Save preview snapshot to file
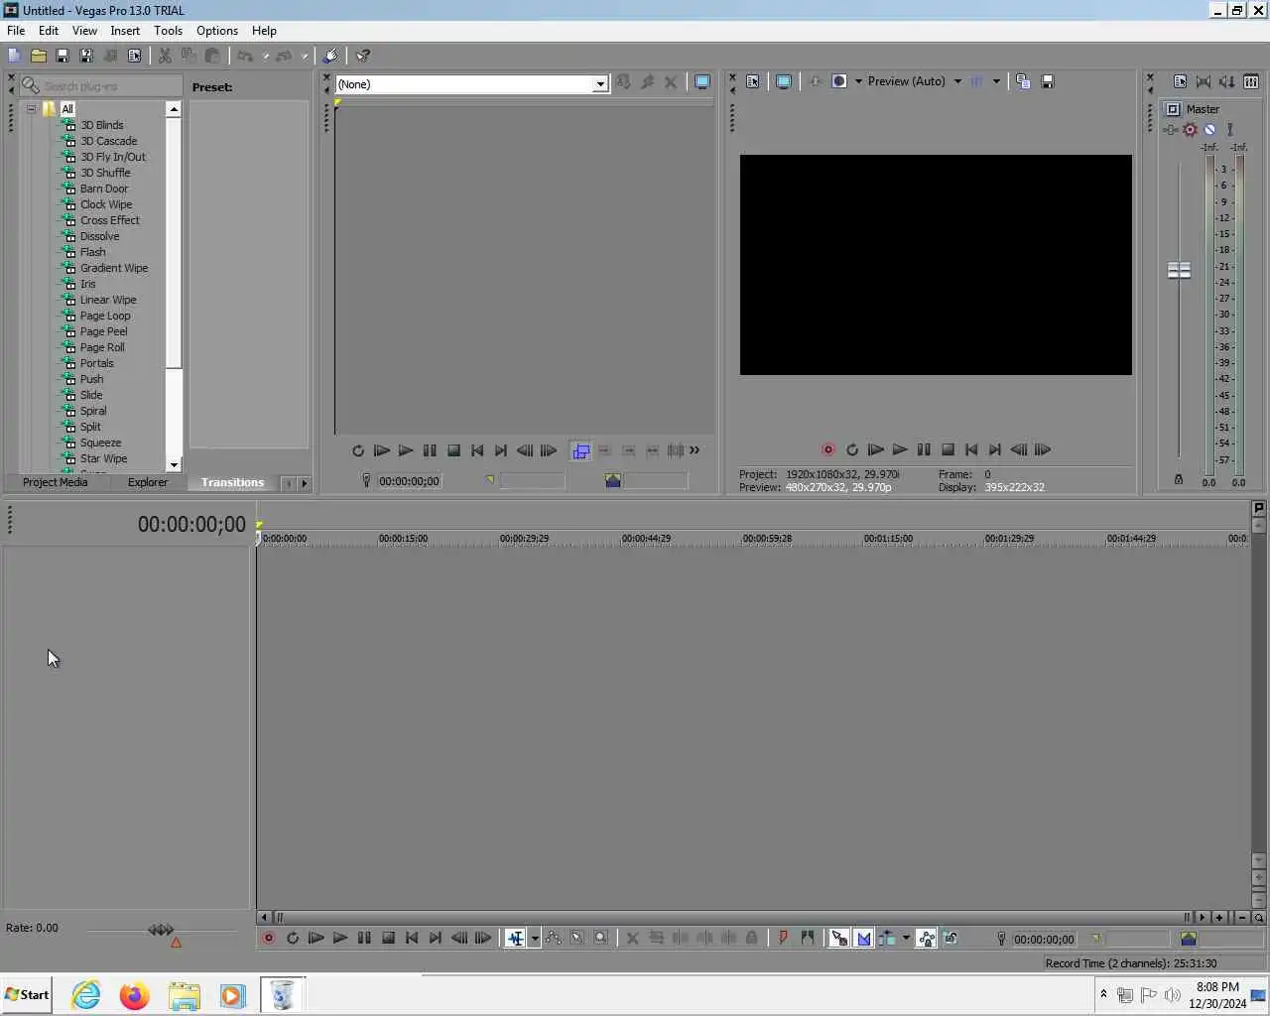 (1048, 81)
